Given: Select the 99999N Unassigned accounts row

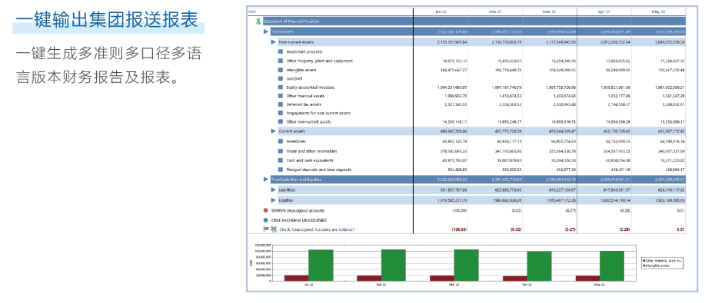Looking at the screenshot, I should pos(298,211).
